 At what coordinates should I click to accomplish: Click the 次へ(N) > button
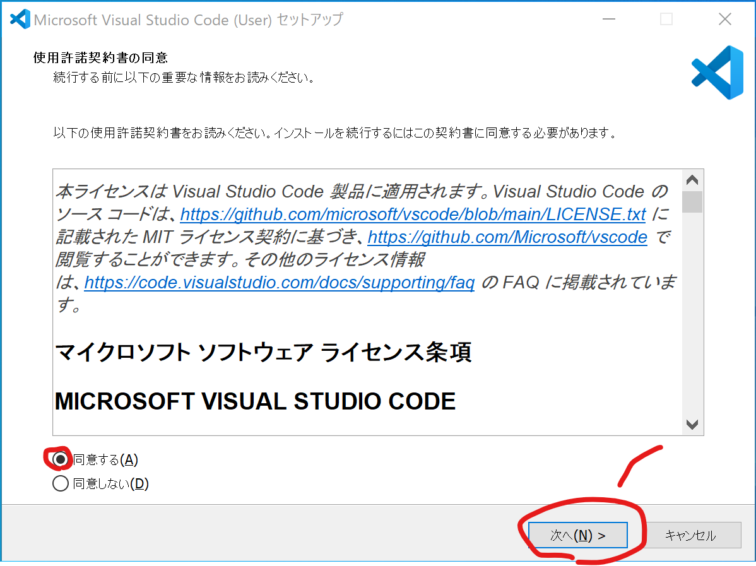click(577, 536)
